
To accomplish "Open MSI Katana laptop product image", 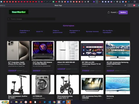I will click(43, 51).
